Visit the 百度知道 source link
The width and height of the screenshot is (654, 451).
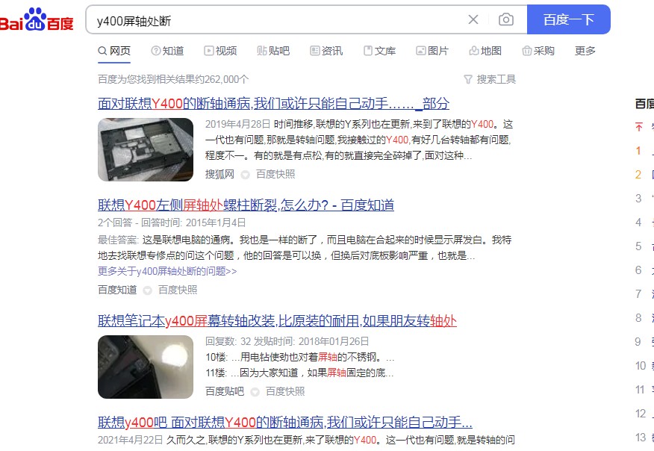pos(117,290)
